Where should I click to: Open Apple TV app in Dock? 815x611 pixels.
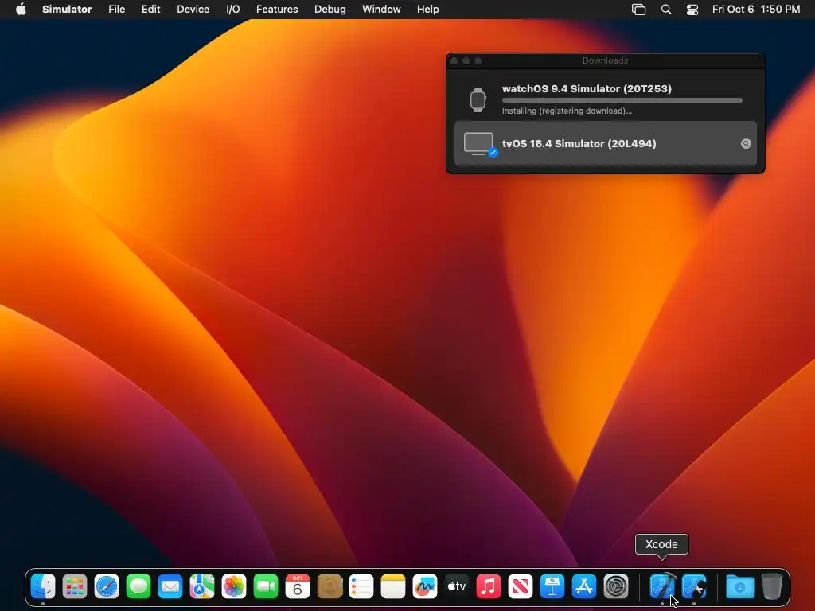(456, 586)
